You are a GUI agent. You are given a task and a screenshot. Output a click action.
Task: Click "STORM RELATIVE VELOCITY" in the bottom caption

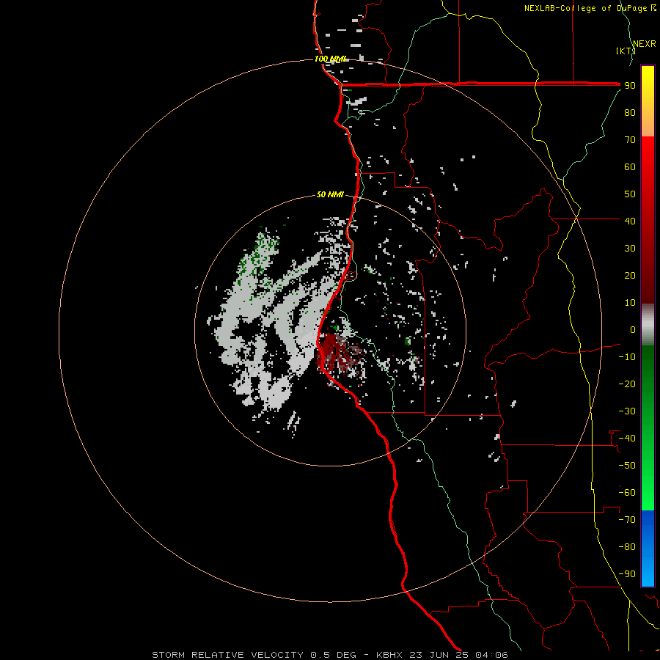228,655
